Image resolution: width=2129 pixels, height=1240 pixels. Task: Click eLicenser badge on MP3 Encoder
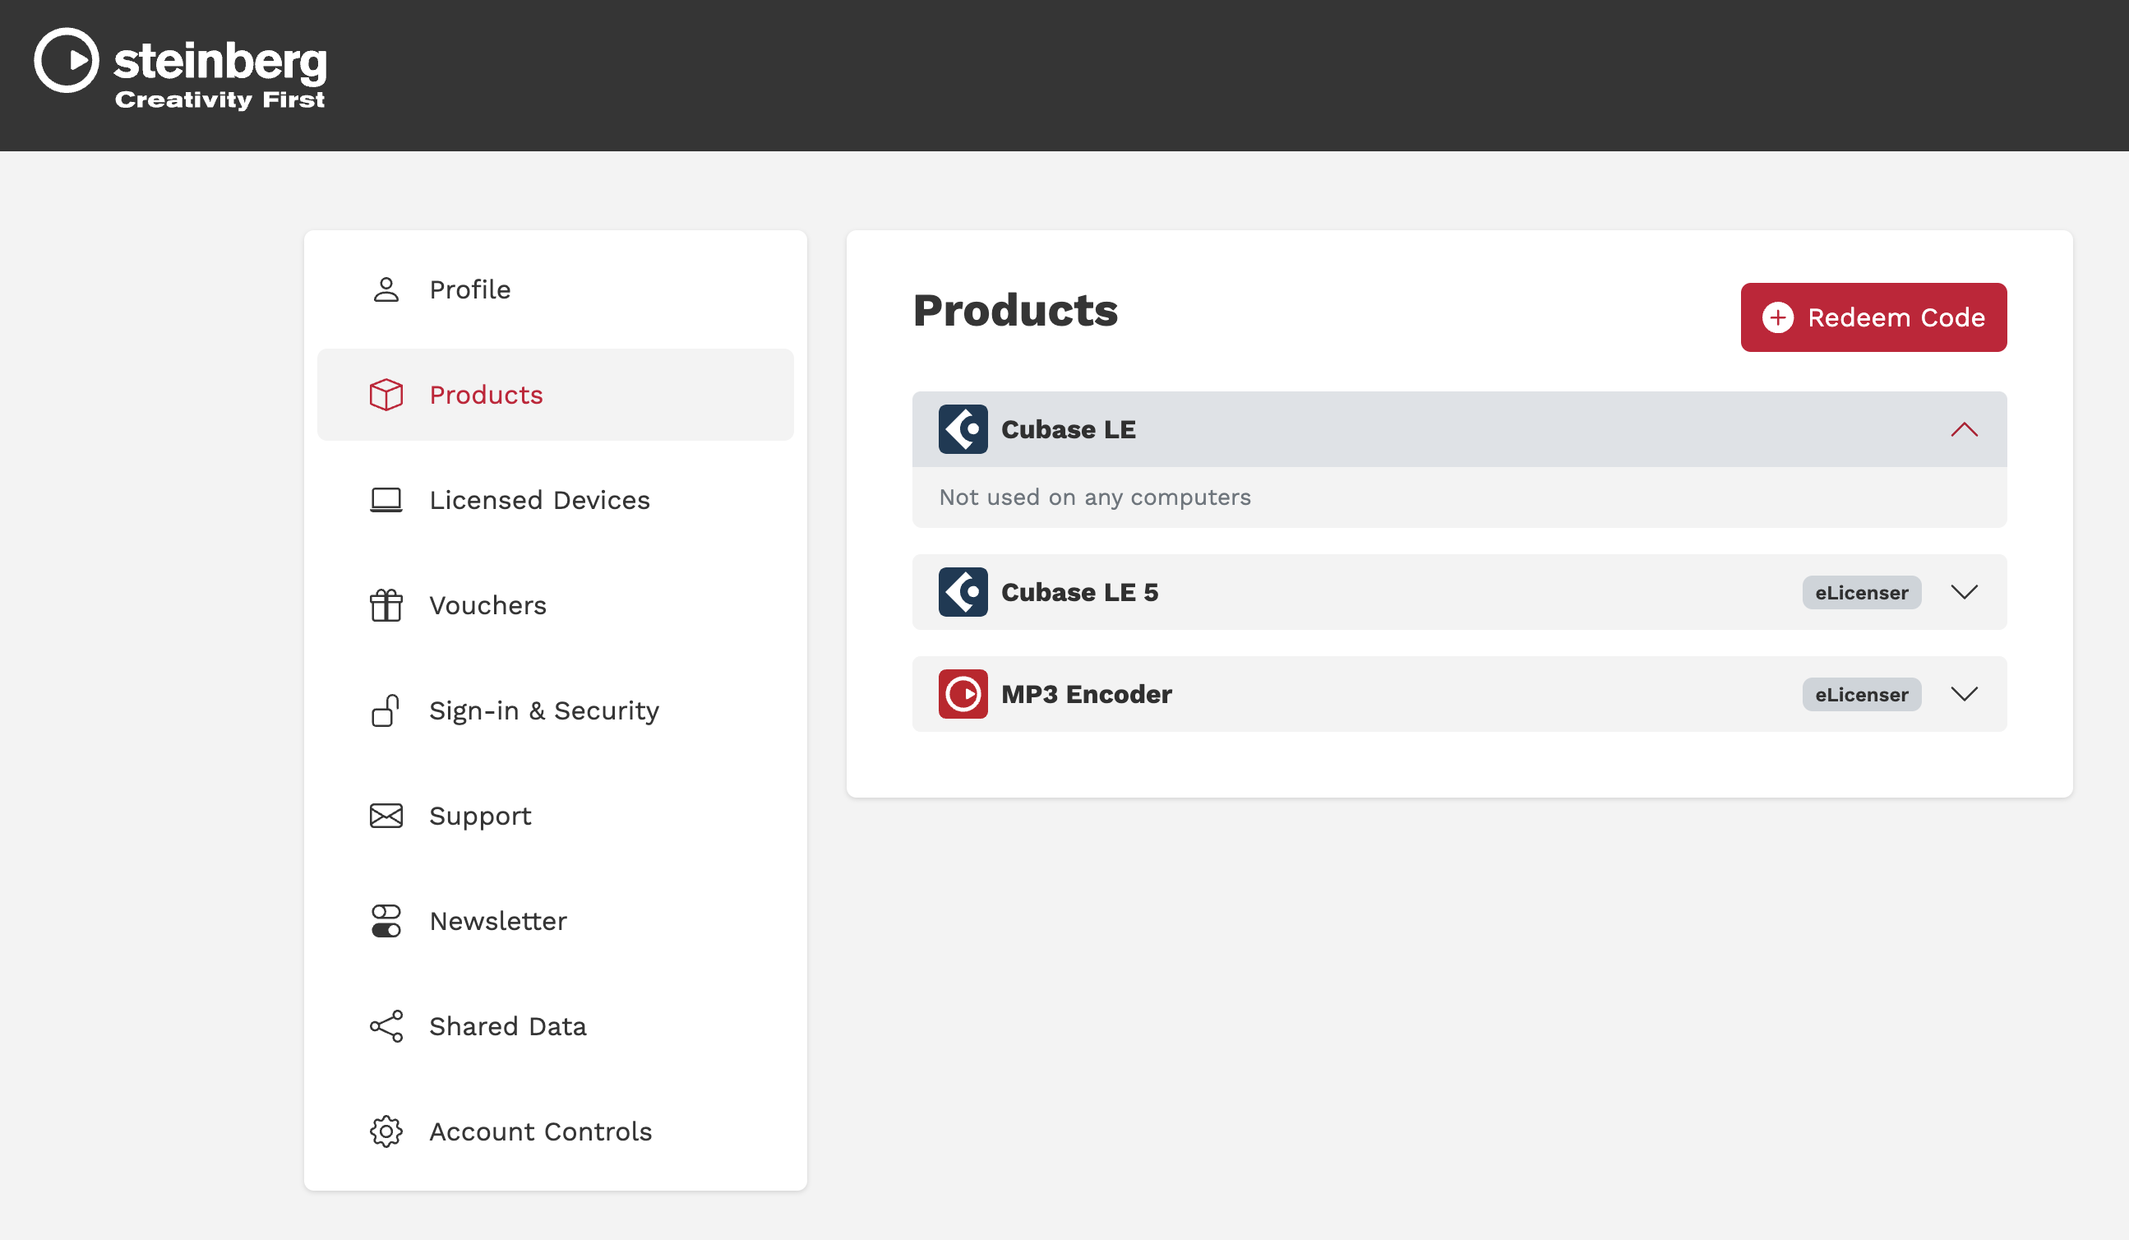[x=1861, y=695]
